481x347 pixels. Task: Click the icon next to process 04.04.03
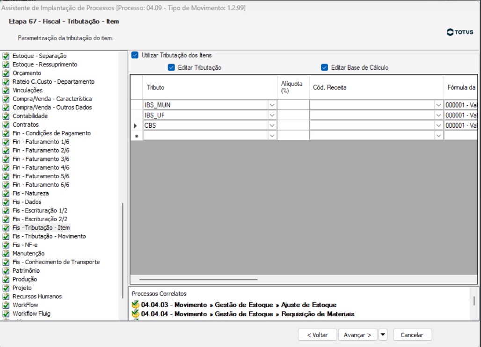coord(135,305)
